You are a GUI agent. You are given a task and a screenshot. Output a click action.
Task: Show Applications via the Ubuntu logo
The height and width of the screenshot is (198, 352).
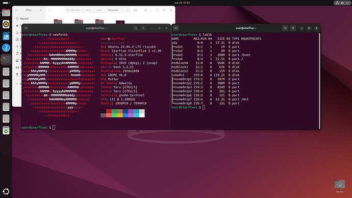click(6, 191)
